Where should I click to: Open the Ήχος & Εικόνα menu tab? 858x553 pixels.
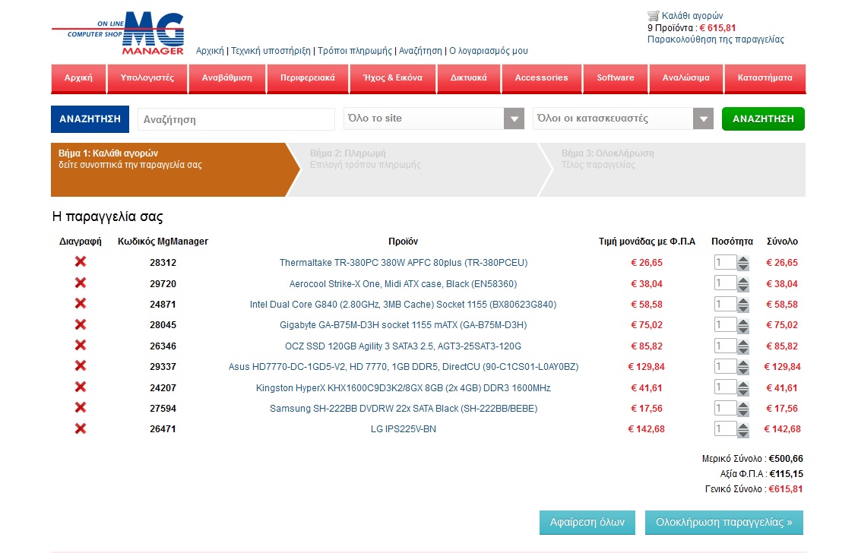(393, 78)
